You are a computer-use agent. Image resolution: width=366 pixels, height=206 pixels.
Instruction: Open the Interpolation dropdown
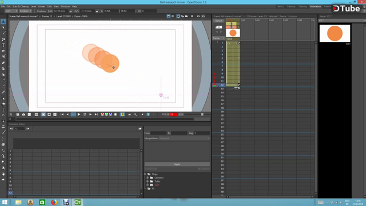click(184, 138)
